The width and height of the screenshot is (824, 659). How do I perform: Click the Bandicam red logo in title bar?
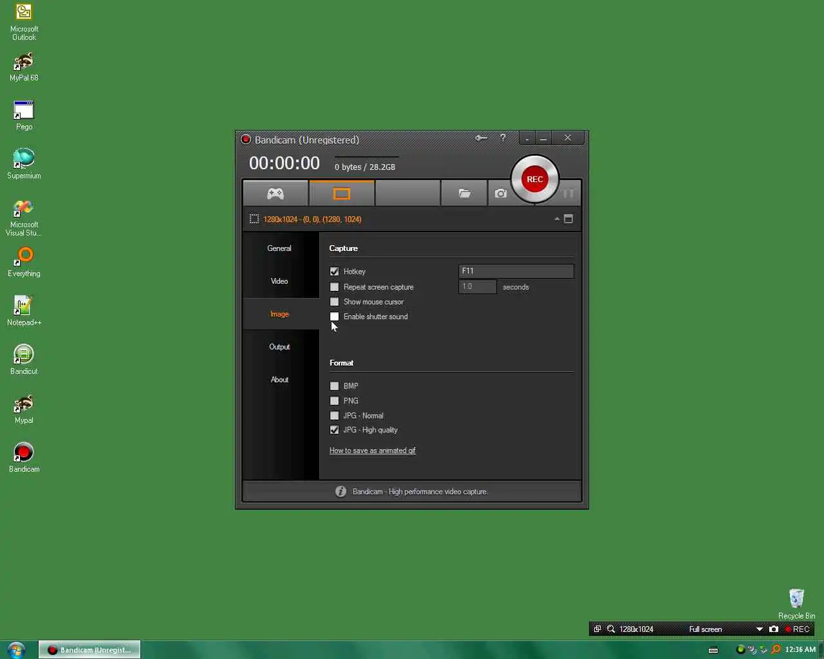246,140
